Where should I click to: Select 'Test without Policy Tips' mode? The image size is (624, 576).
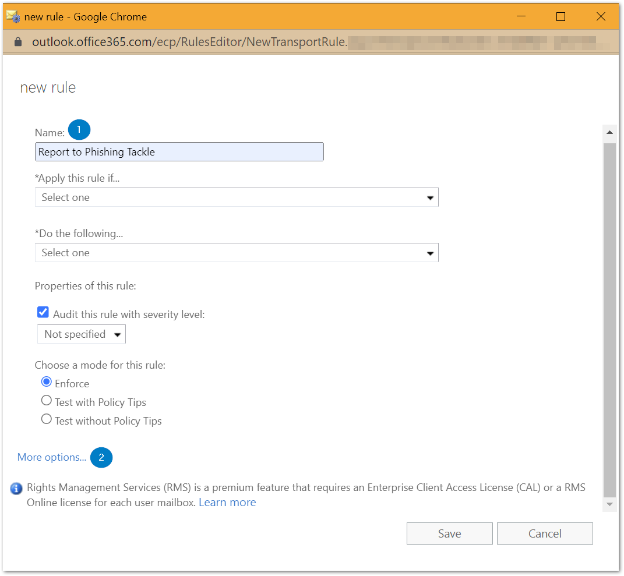click(x=47, y=419)
